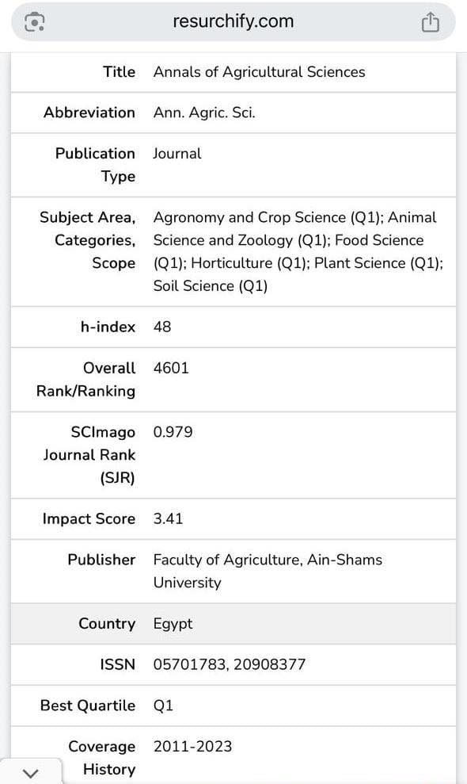Image resolution: width=467 pixels, height=784 pixels.
Task: Tap the Impact Score value 3.41
Action: [x=168, y=518]
